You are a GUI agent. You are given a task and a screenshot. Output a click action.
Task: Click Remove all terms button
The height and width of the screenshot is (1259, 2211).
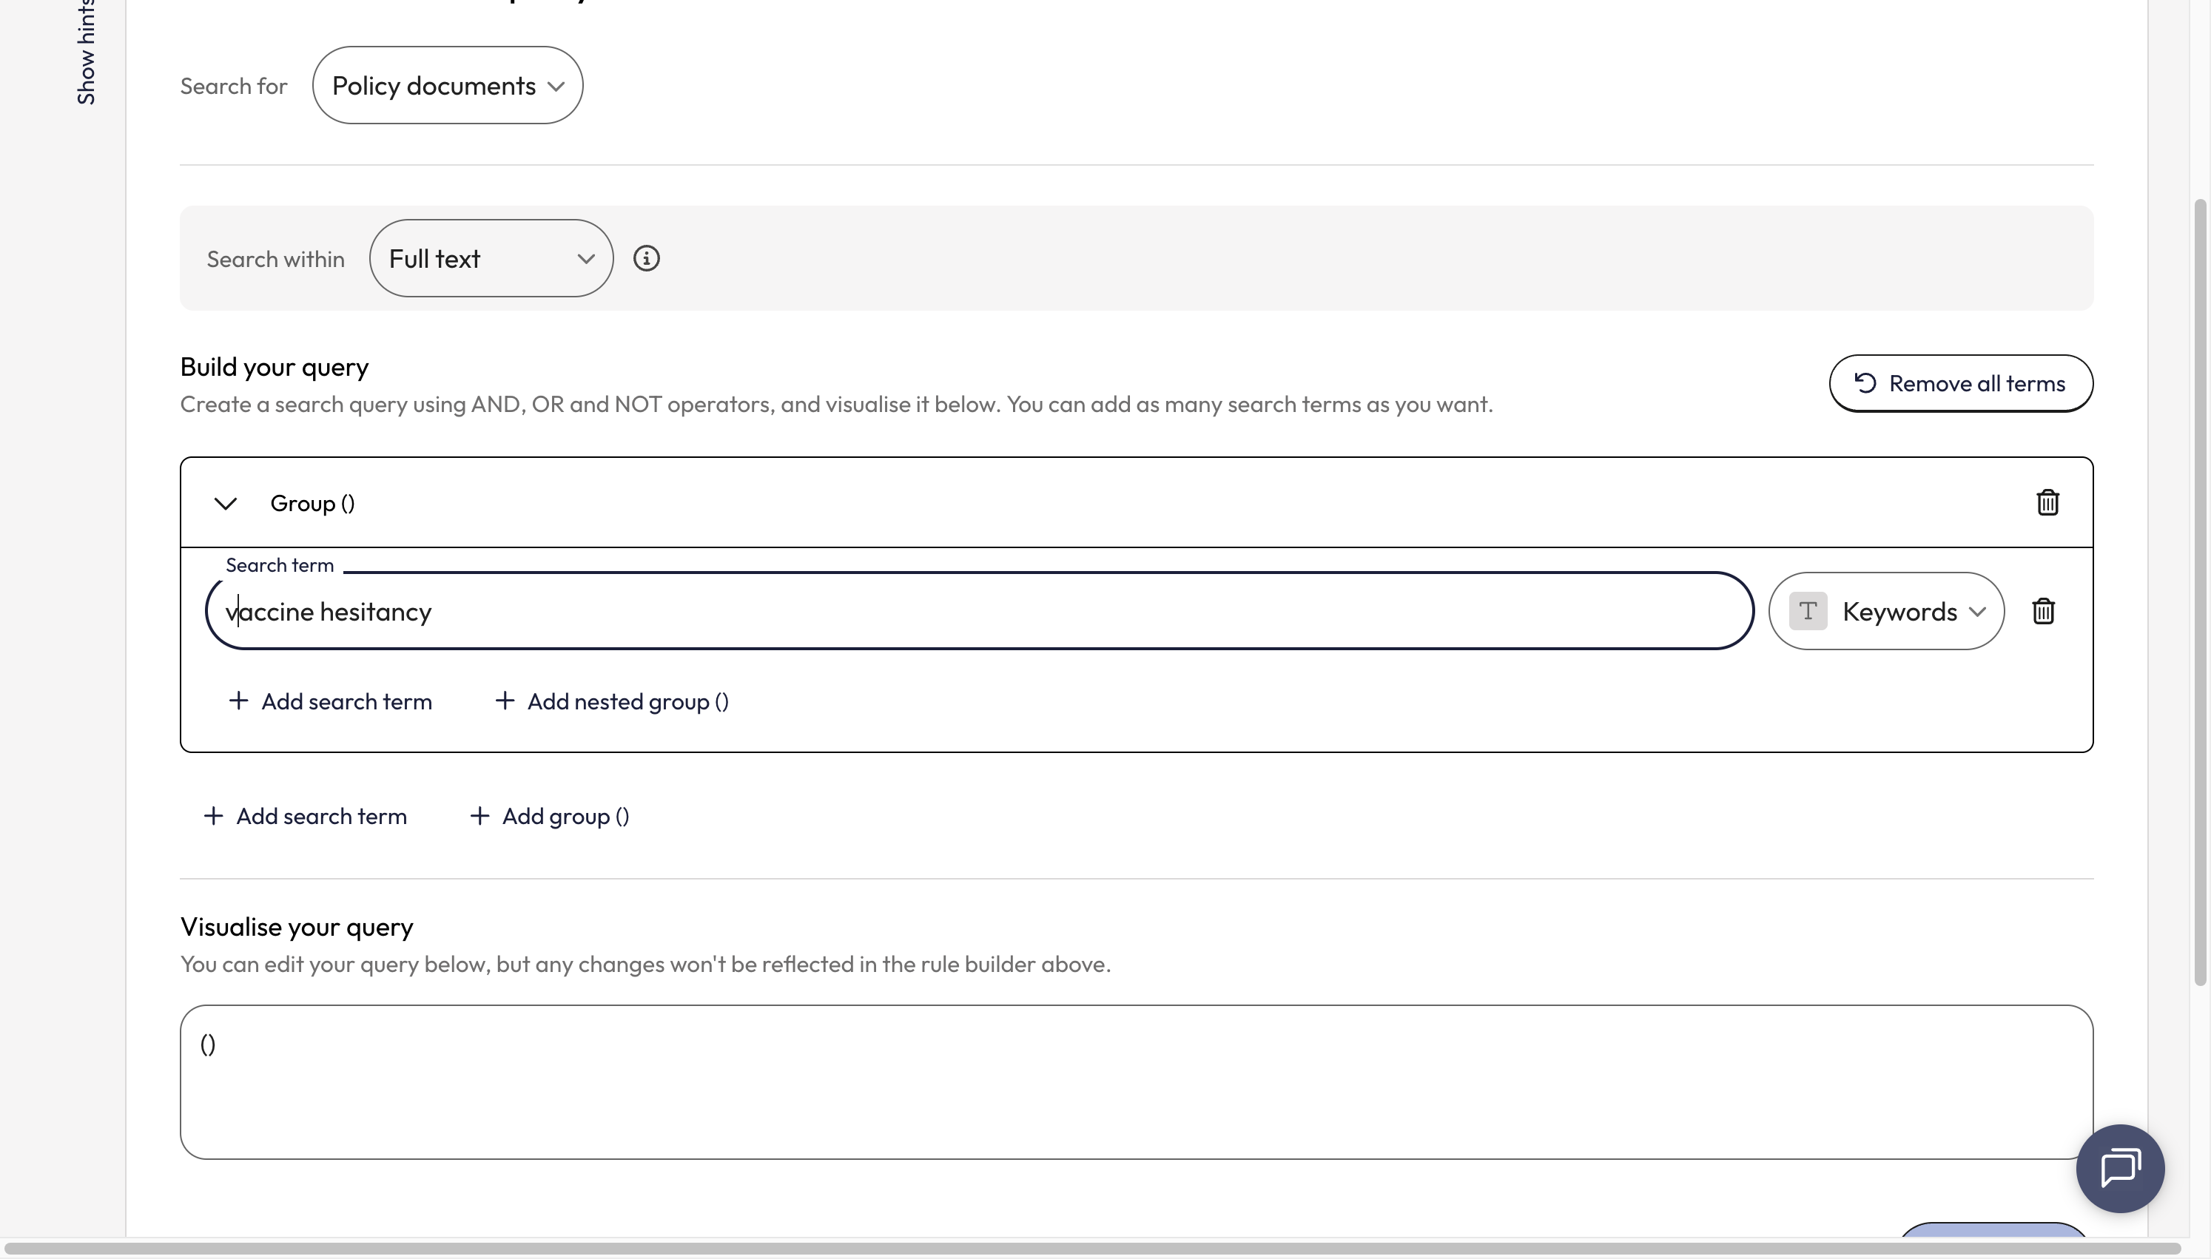point(1960,384)
